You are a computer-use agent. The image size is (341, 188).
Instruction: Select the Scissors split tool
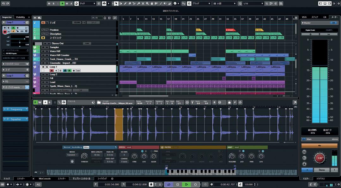pos(134,3)
